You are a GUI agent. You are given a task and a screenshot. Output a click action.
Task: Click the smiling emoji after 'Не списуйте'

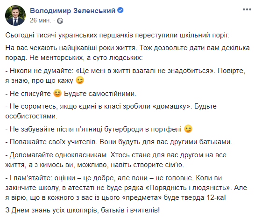click(x=57, y=94)
